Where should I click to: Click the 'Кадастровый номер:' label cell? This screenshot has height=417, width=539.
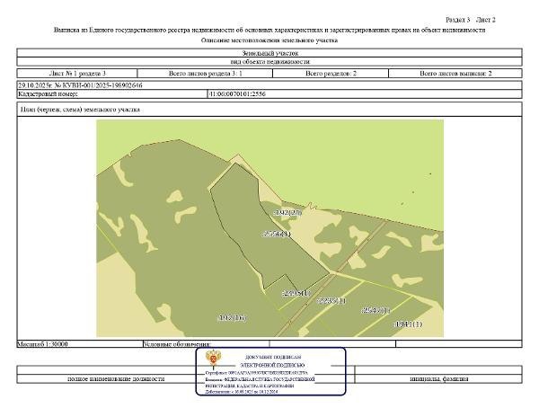coord(112,93)
